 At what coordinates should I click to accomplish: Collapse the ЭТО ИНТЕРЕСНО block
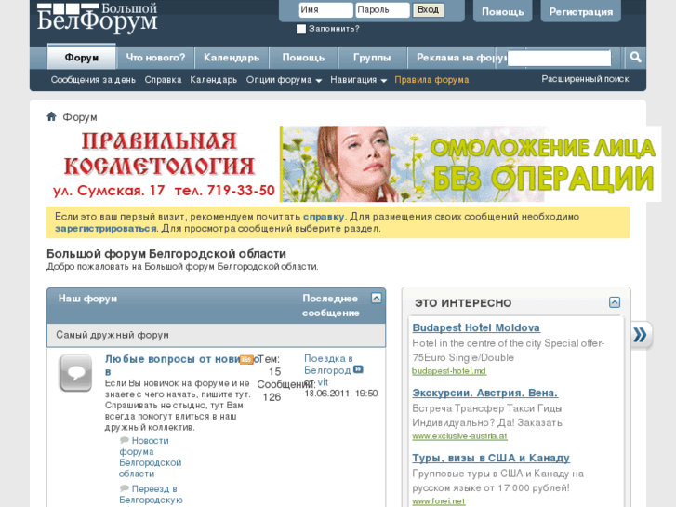coord(615,302)
